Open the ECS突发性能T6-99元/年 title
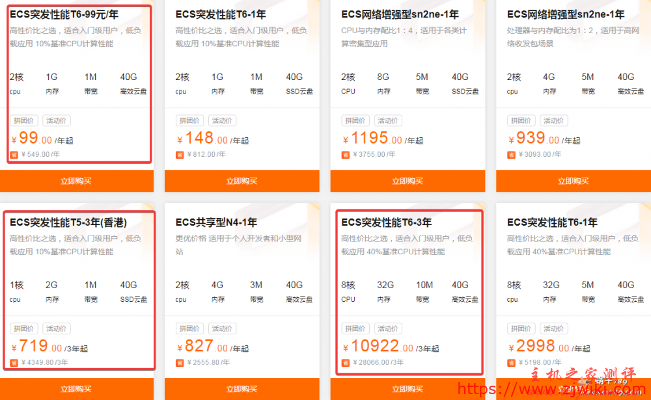651x400 pixels. [64, 14]
